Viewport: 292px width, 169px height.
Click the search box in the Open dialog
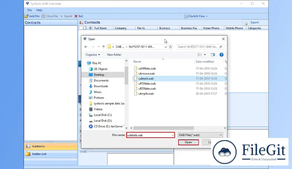click(x=200, y=47)
